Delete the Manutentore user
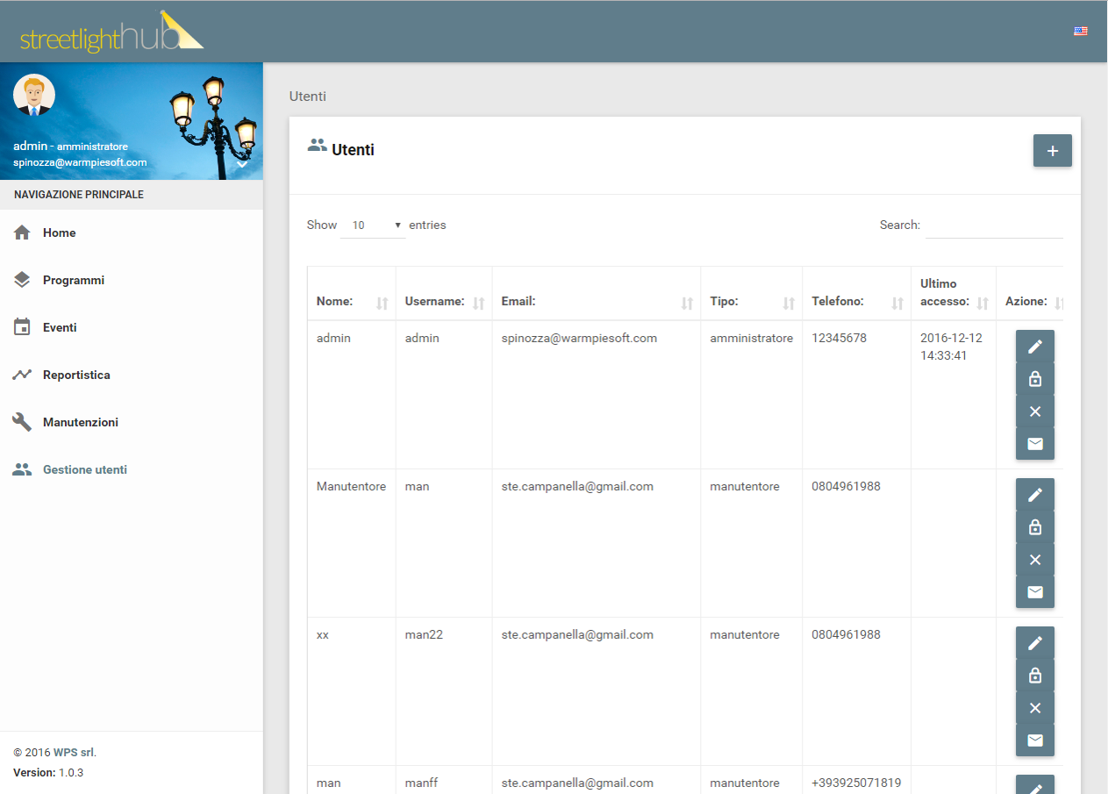This screenshot has width=1108, height=794. pyautogui.click(x=1035, y=560)
